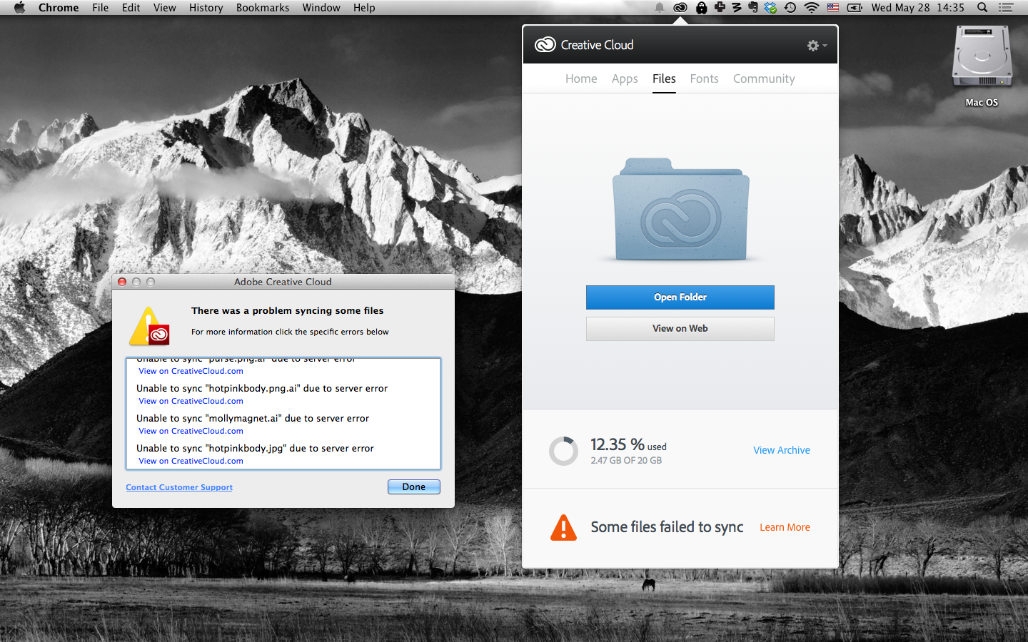Click the Adobe Creative Cloud dialog title bar
Image resolution: width=1028 pixels, height=642 pixels.
pos(283,282)
